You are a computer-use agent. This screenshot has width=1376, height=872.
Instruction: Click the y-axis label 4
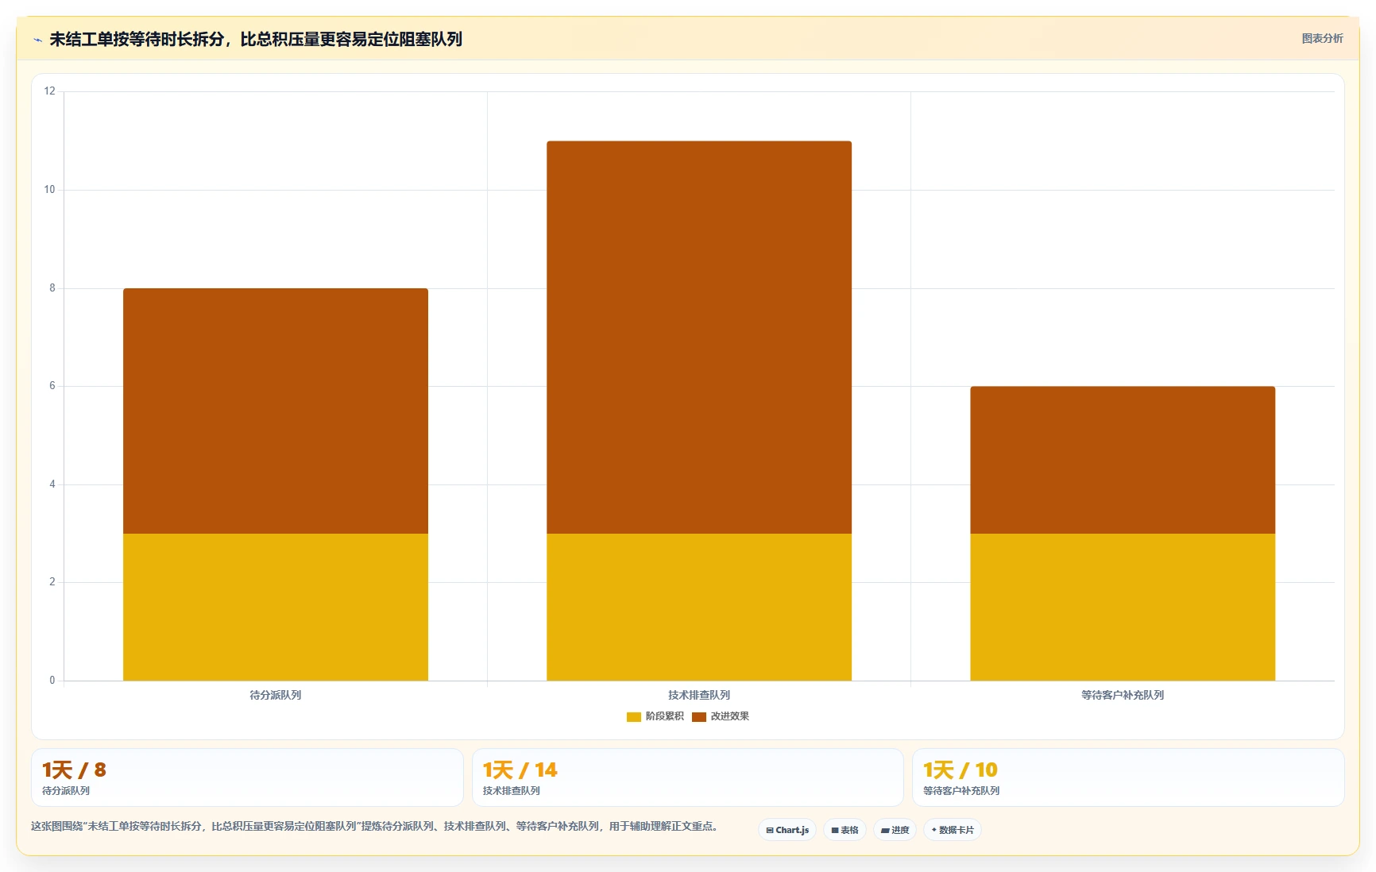coord(52,484)
